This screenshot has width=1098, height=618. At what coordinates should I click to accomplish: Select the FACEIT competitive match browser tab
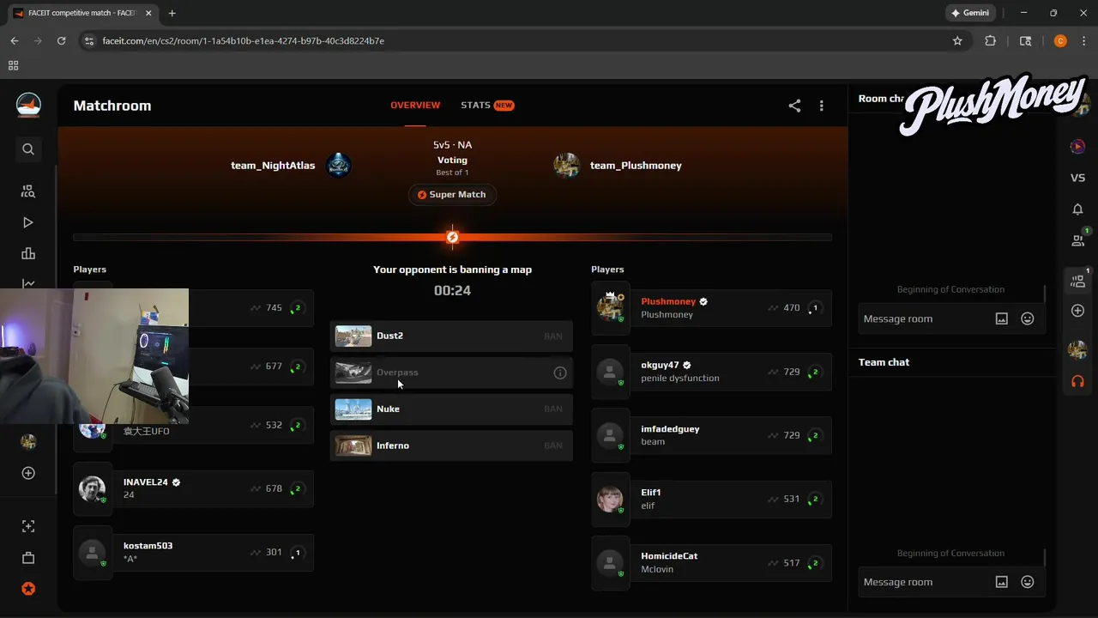coord(83,13)
